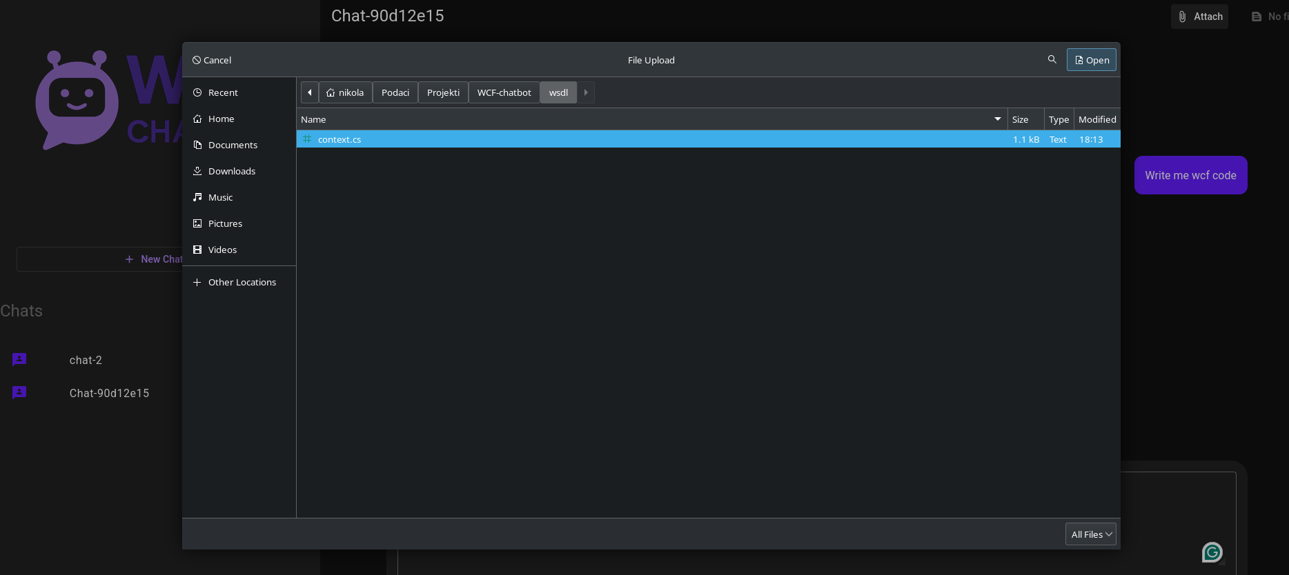Click the file icon of context.cs

tap(307, 139)
